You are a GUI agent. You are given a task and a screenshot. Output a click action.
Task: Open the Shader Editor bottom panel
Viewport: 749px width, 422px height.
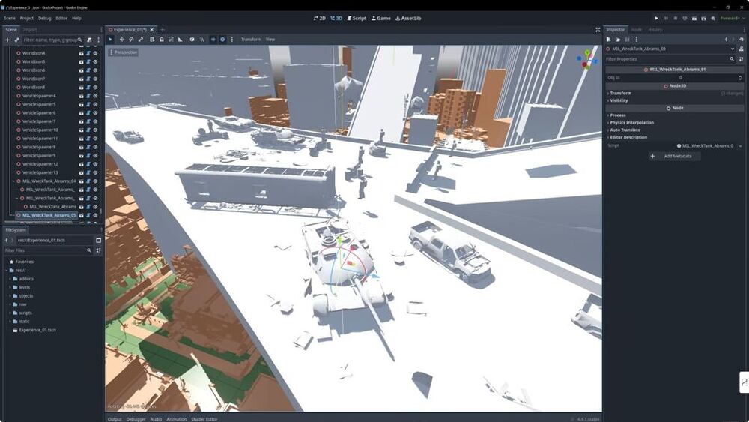click(x=204, y=419)
